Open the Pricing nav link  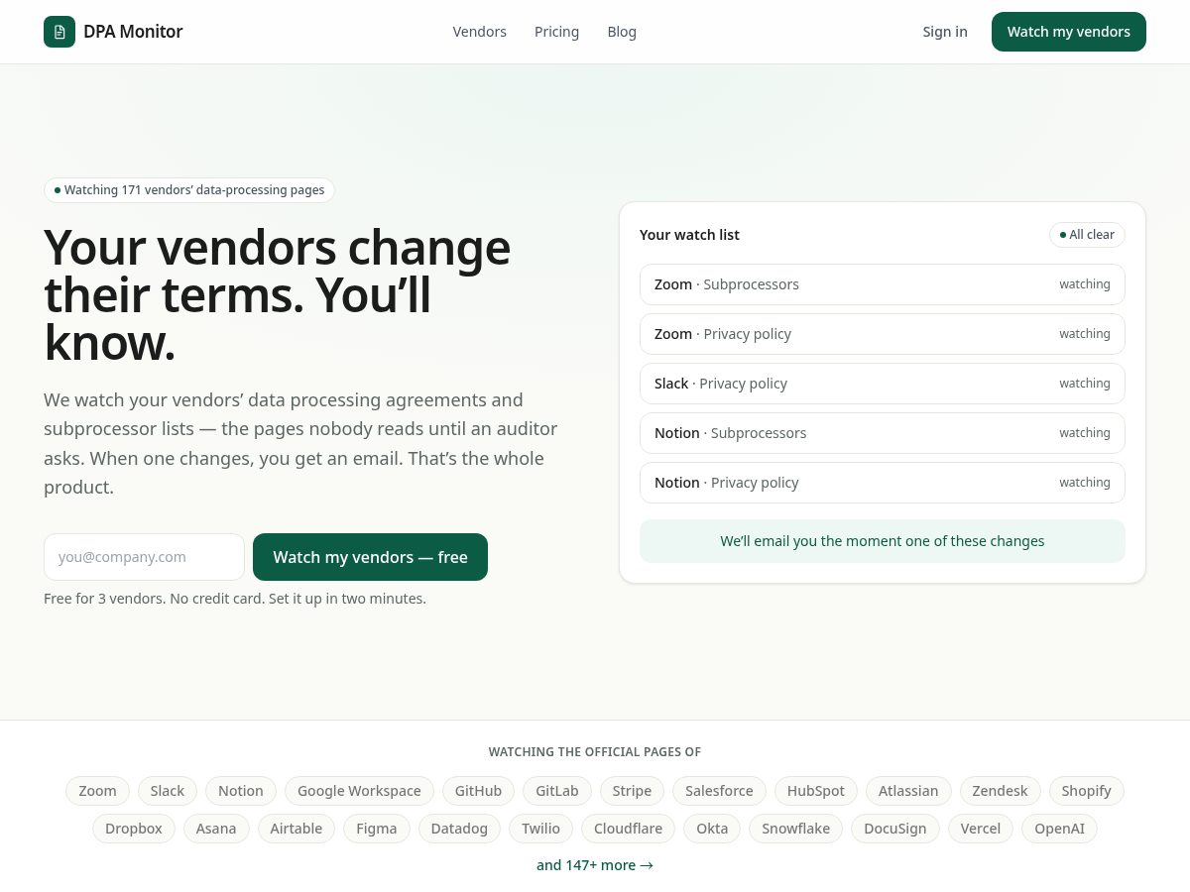pyautogui.click(x=556, y=32)
